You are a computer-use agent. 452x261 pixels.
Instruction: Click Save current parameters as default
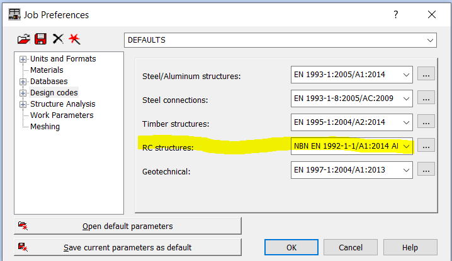(127, 247)
